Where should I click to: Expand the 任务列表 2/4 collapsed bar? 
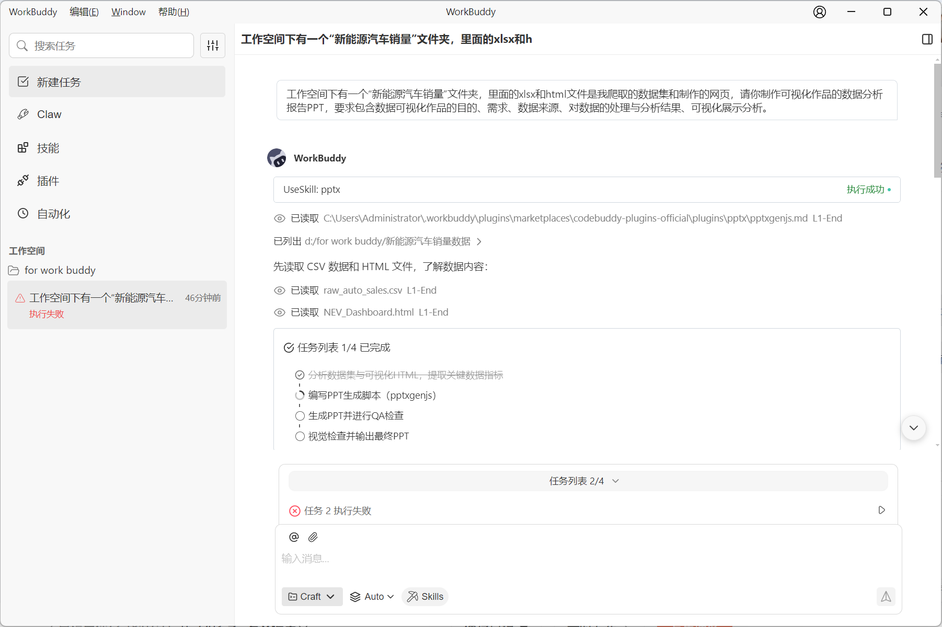(588, 481)
